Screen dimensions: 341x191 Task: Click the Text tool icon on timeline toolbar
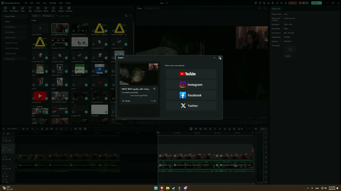tap(56, 129)
